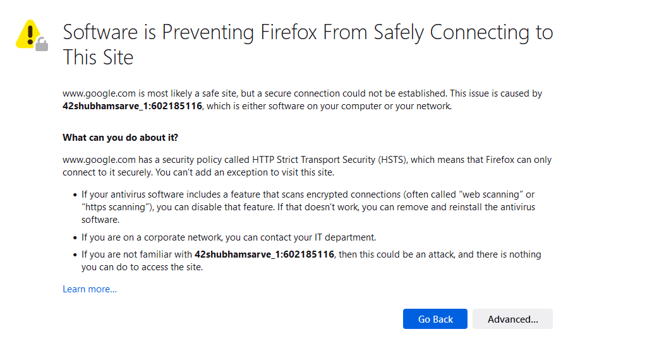The width and height of the screenshot is (664, 346).
Task: Click www.google.com at the start of the first paragraph
Action: click(x=99, y=93)
